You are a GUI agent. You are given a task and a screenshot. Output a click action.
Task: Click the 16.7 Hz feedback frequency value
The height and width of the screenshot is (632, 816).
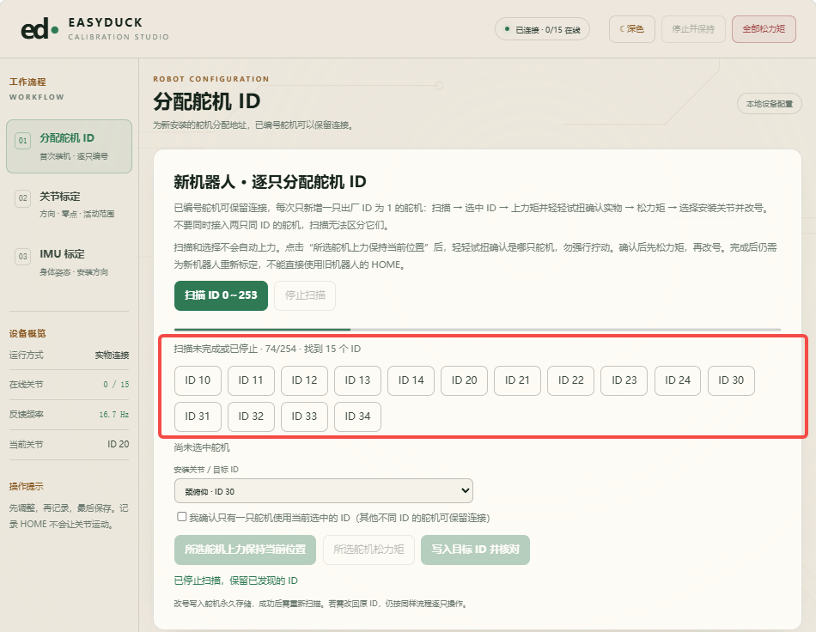pyautogui.click(x=114, y=415)
